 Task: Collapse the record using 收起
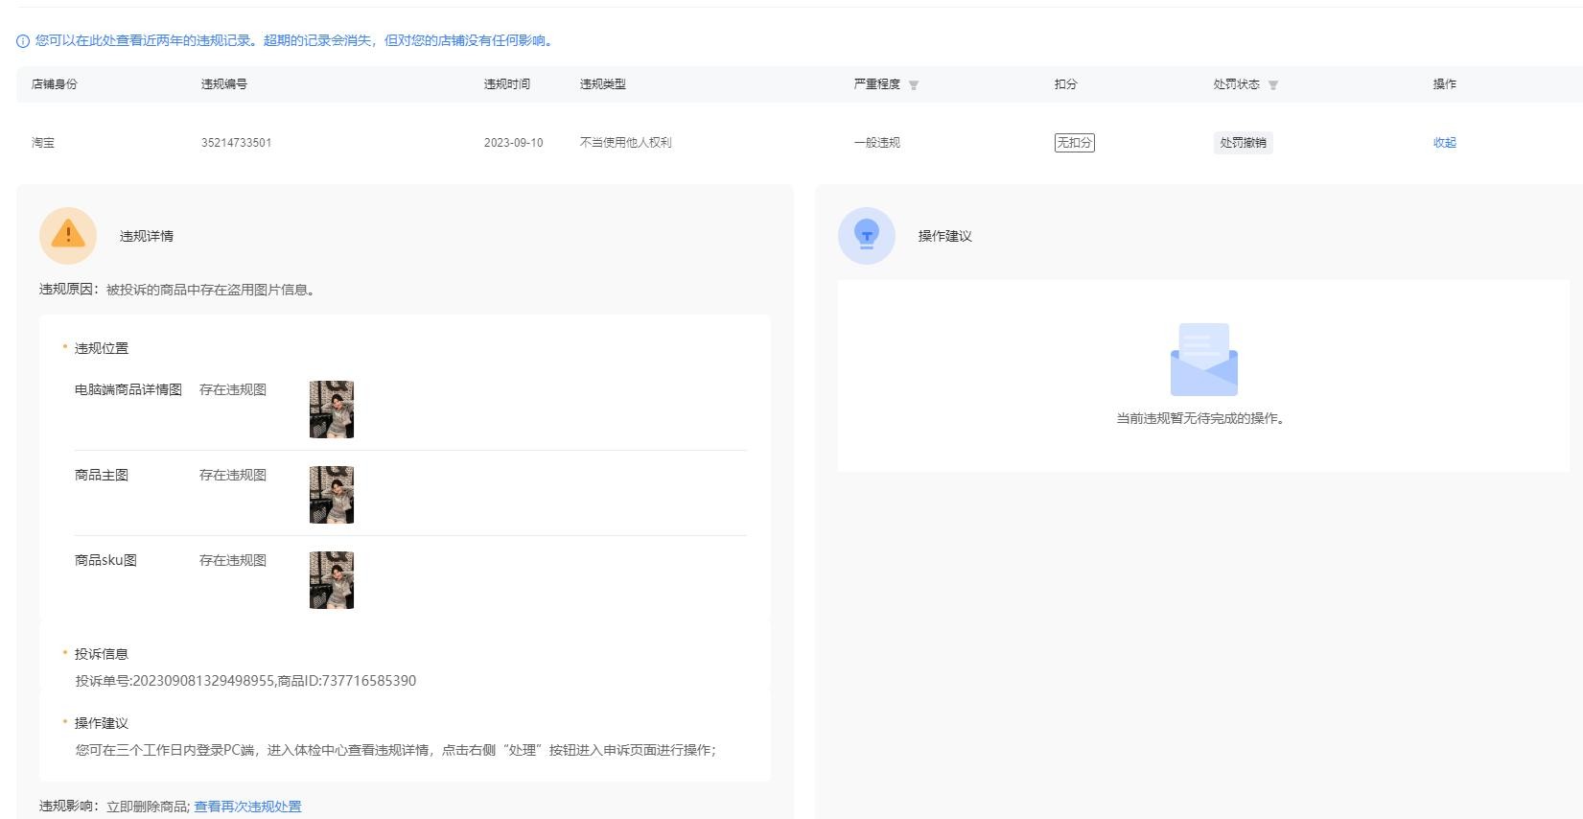click(x=1444, y=143)
